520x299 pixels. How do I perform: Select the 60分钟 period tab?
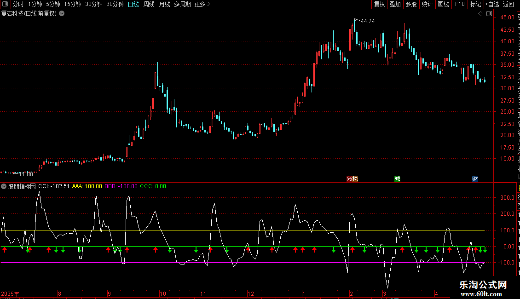(115, 4)
